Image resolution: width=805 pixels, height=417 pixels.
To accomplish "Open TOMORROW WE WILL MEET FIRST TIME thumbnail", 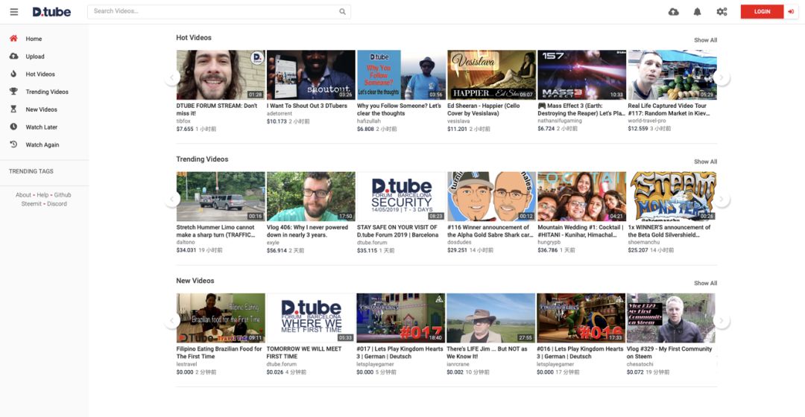I will tap(311, 318).
